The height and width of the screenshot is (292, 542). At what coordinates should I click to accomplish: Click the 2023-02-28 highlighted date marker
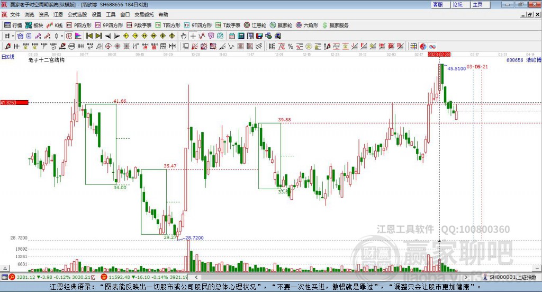click(x=439, y=55)
